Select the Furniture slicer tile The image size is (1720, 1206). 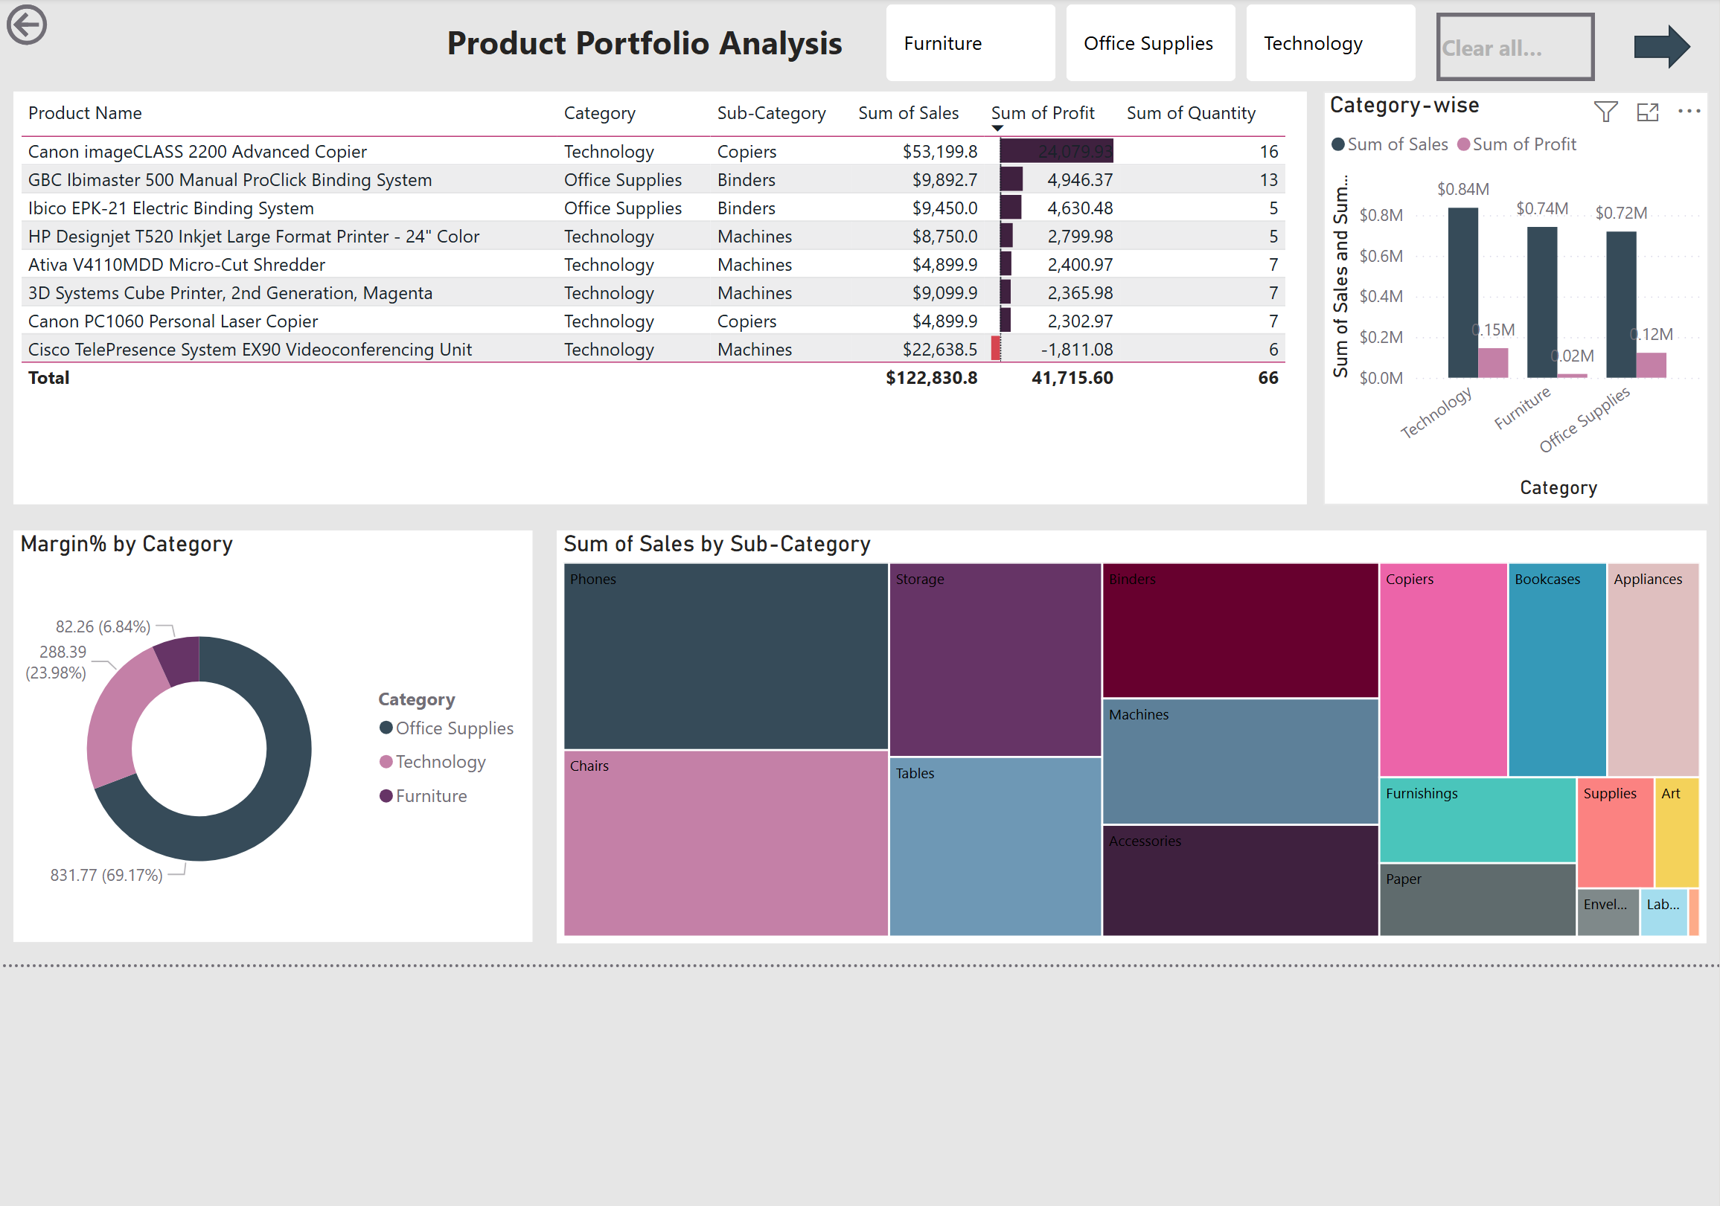970,43
